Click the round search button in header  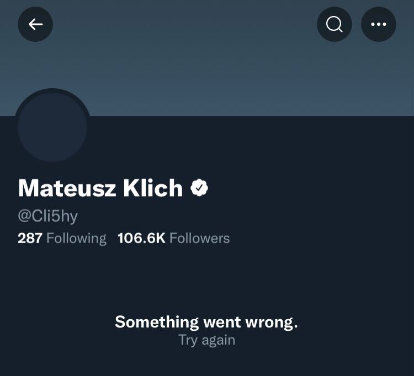[335, 24]
